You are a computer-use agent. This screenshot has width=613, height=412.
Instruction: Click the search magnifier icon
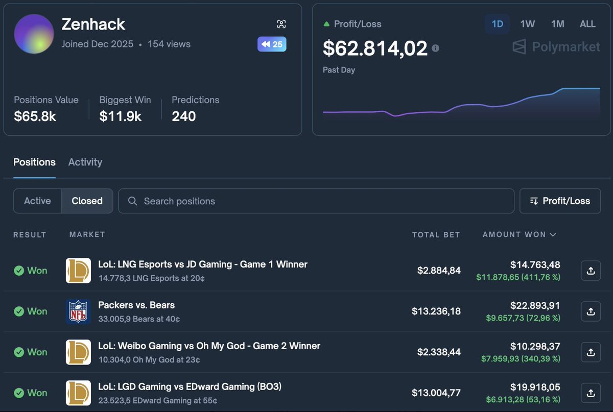pyautogui.click(x=132, y=201)
